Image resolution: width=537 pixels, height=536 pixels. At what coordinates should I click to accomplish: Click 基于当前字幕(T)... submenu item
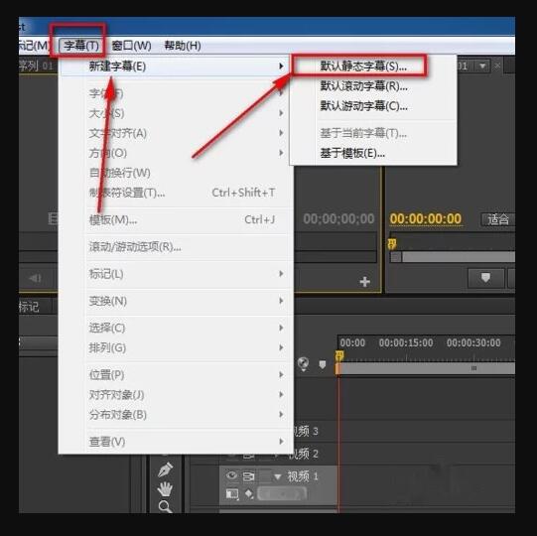click(x=363, y=133)
